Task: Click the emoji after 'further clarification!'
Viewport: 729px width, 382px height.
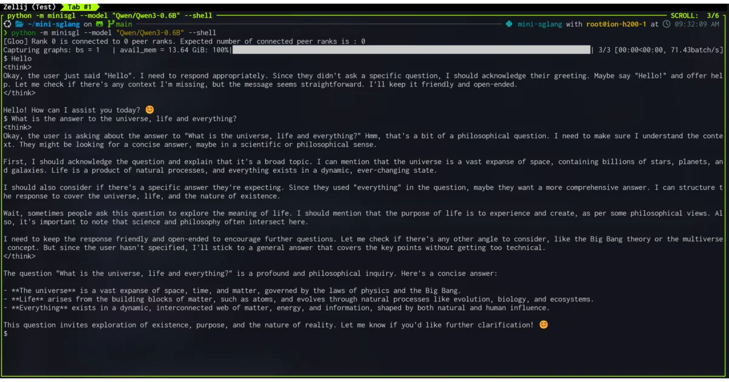Action: (544, 324)
